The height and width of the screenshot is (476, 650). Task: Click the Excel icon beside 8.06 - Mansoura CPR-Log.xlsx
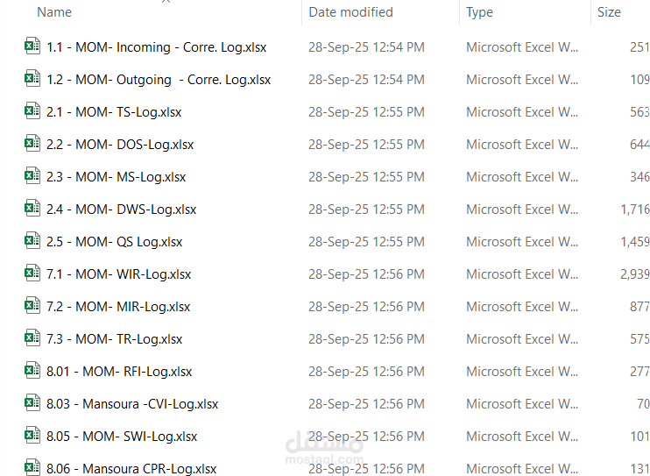32,467
